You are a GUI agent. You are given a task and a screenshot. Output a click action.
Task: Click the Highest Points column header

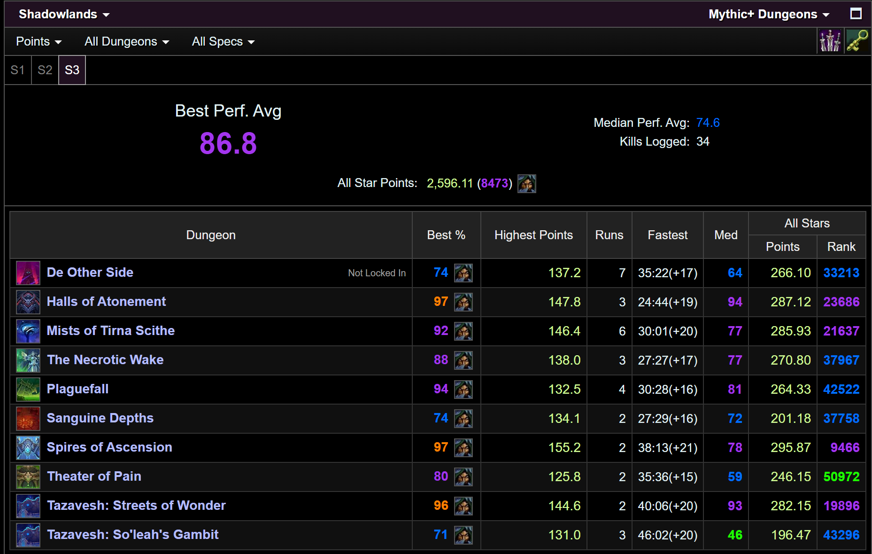tap(533, 235)
